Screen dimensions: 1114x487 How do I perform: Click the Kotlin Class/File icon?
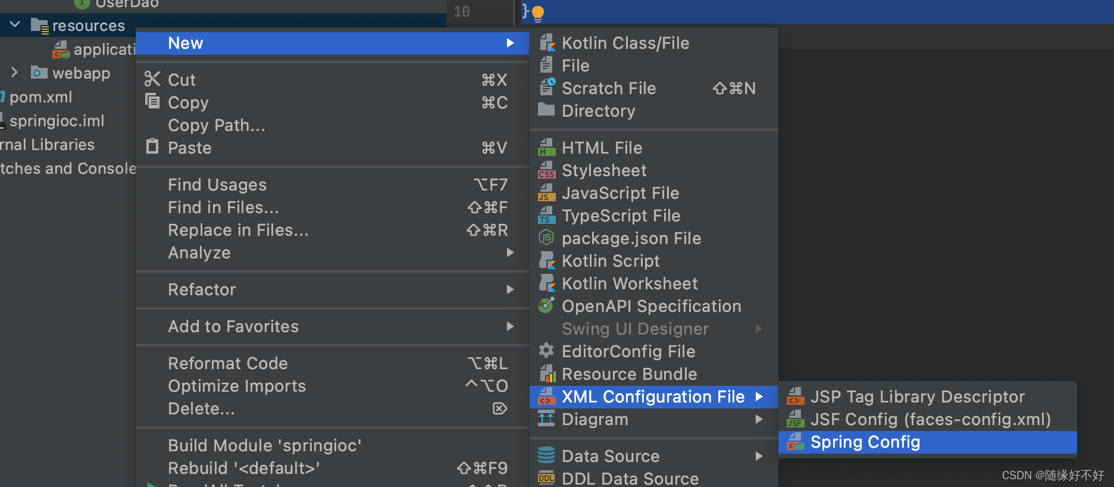(546, 43)
